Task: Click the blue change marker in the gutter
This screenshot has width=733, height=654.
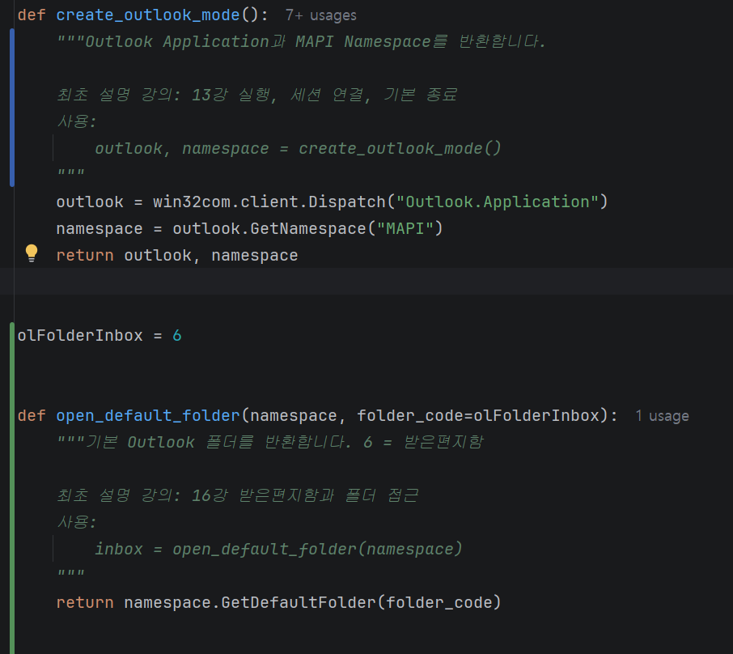Action: point(11,108)
